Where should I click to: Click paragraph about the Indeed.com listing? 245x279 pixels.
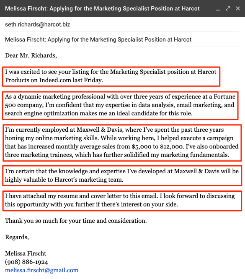[111, 76]
